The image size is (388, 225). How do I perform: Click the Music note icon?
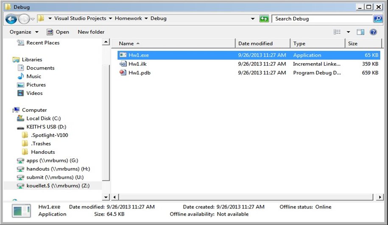[x=21, y=76]
